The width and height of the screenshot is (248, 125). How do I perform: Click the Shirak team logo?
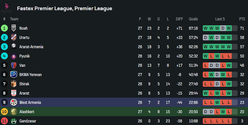coord(14,84)
